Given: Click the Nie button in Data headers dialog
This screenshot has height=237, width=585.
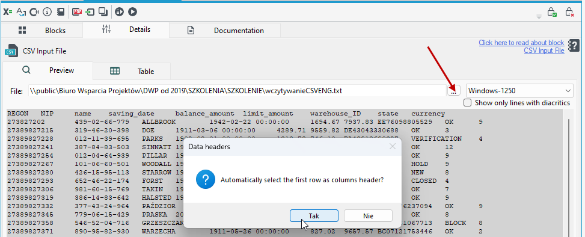Looking at the screenshot, I should click(x=368, y=216).
